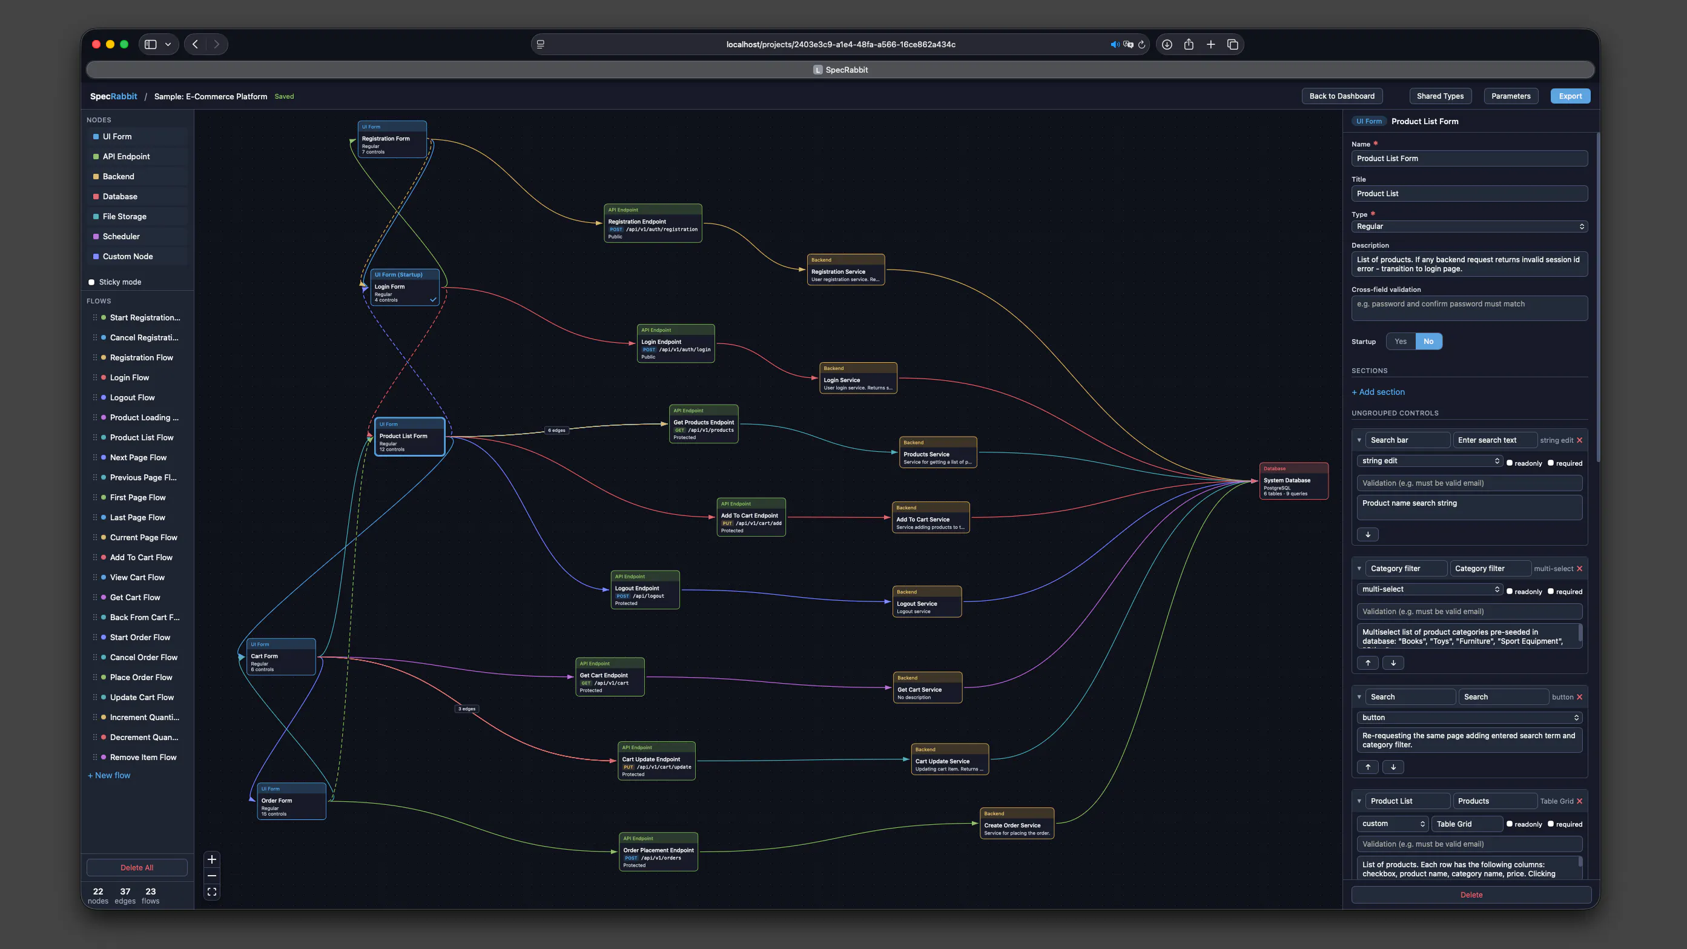This screenshot has width=1687, height=949.
Task: Open the string edit type dropdown
Action: pyautogui.click(x=1430, y=461)
